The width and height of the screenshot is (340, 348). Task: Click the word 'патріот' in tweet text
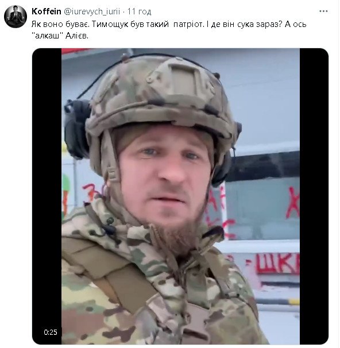(188, 24)
